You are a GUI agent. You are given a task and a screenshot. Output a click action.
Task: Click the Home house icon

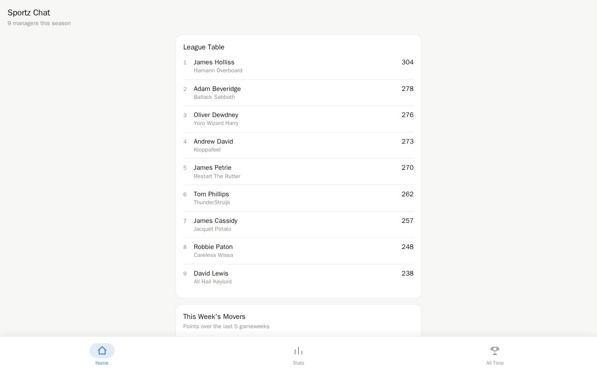tap(102, 351)
